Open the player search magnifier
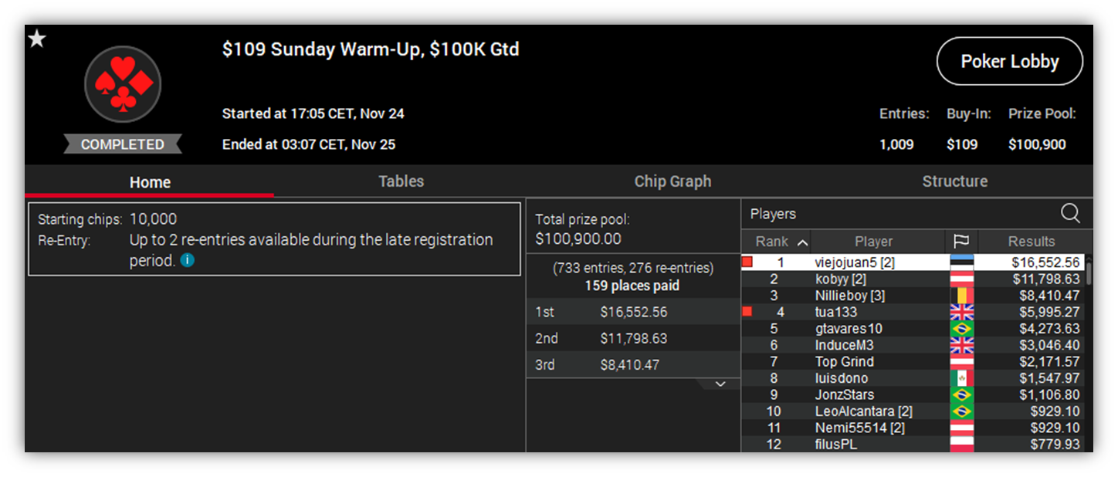 1070,214
